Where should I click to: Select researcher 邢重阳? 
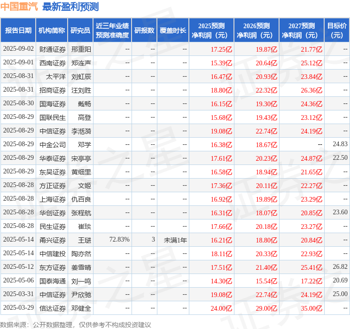[x=81, y=49]
